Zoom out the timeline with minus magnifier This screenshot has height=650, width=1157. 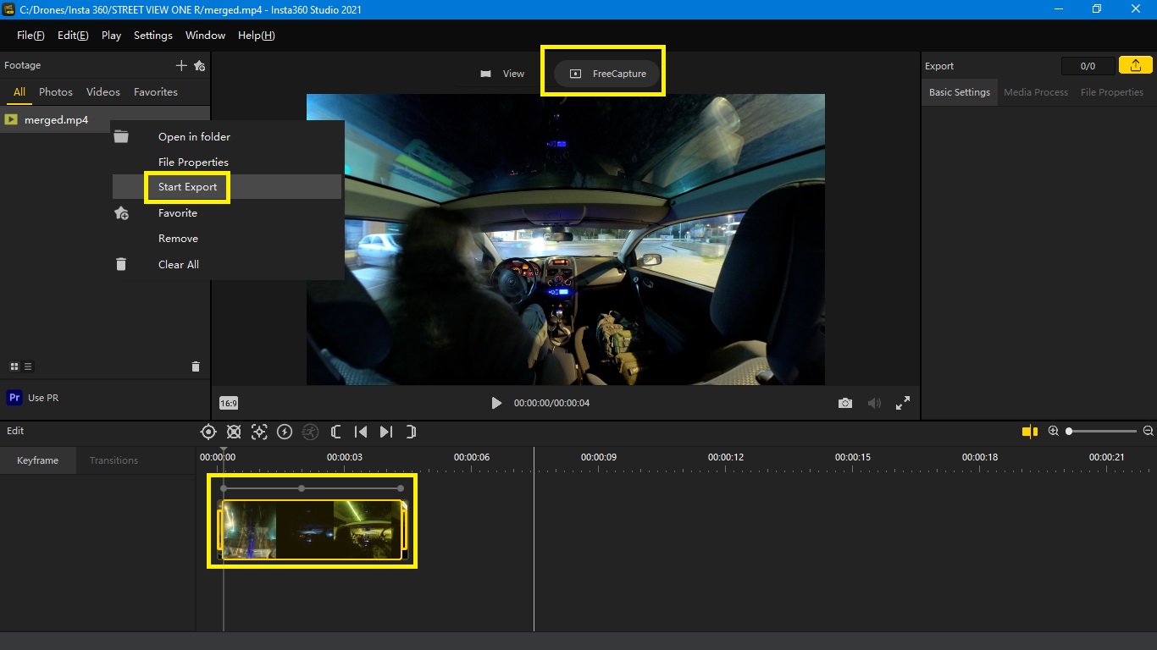[x=1149, y=431]
